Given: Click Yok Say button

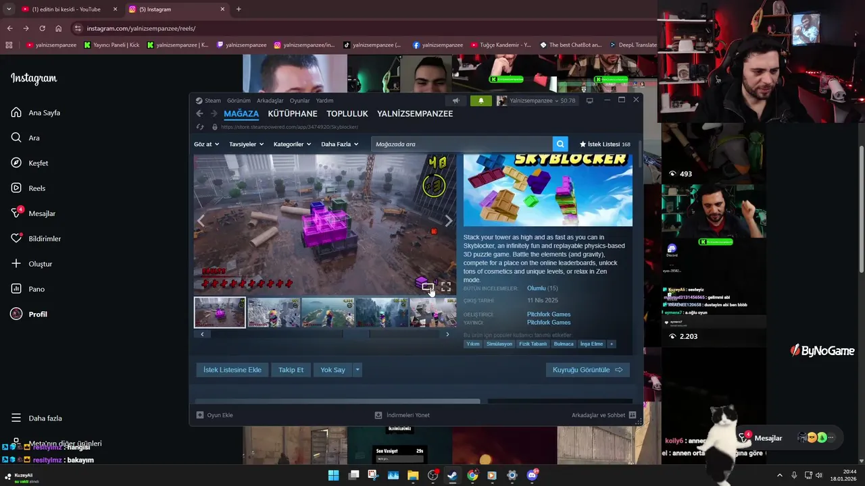Looking at the screenshot, I should click(332, 370).
